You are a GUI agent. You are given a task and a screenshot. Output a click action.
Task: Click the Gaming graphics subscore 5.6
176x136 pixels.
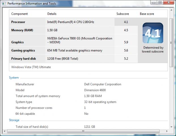pos(126,50)
